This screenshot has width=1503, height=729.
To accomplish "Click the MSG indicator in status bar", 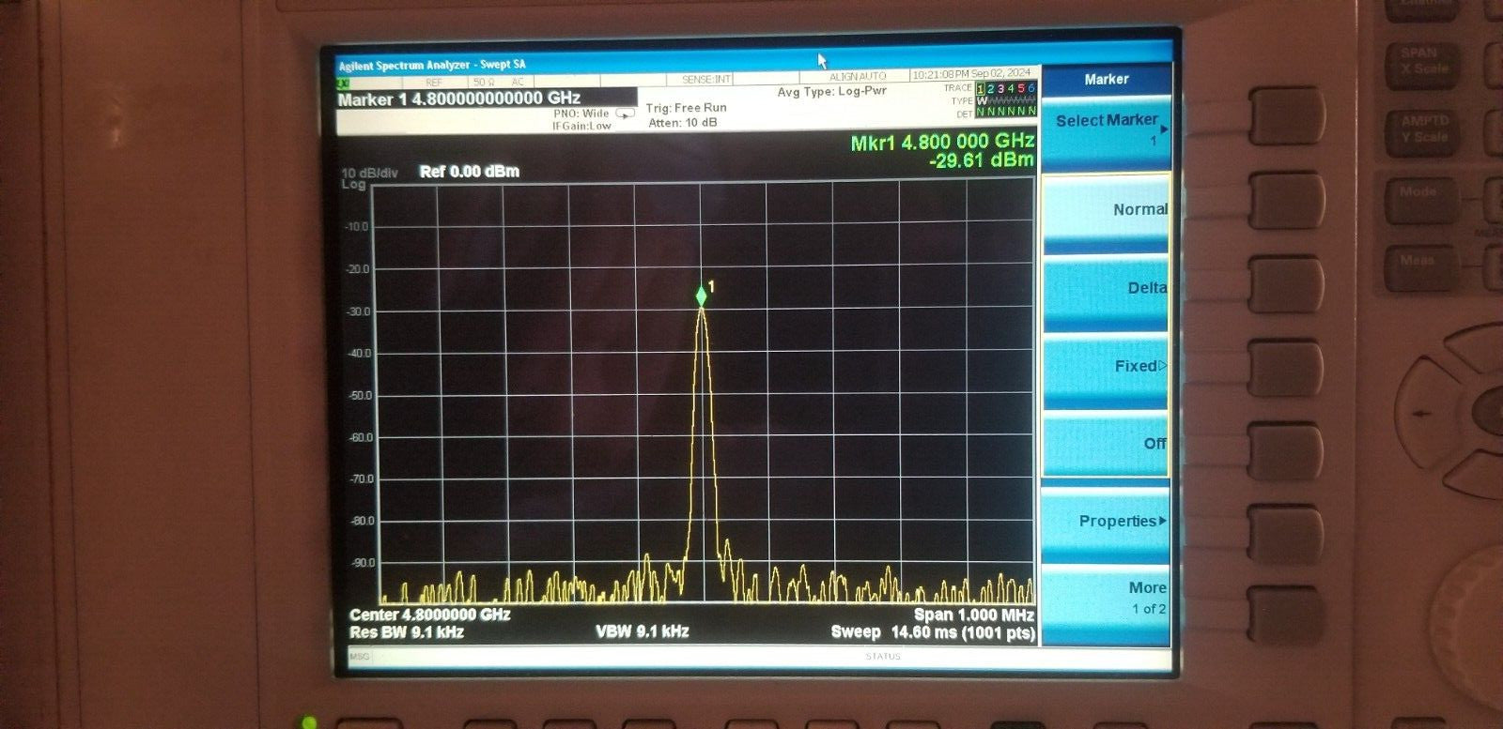I will (x=360, y=657).
